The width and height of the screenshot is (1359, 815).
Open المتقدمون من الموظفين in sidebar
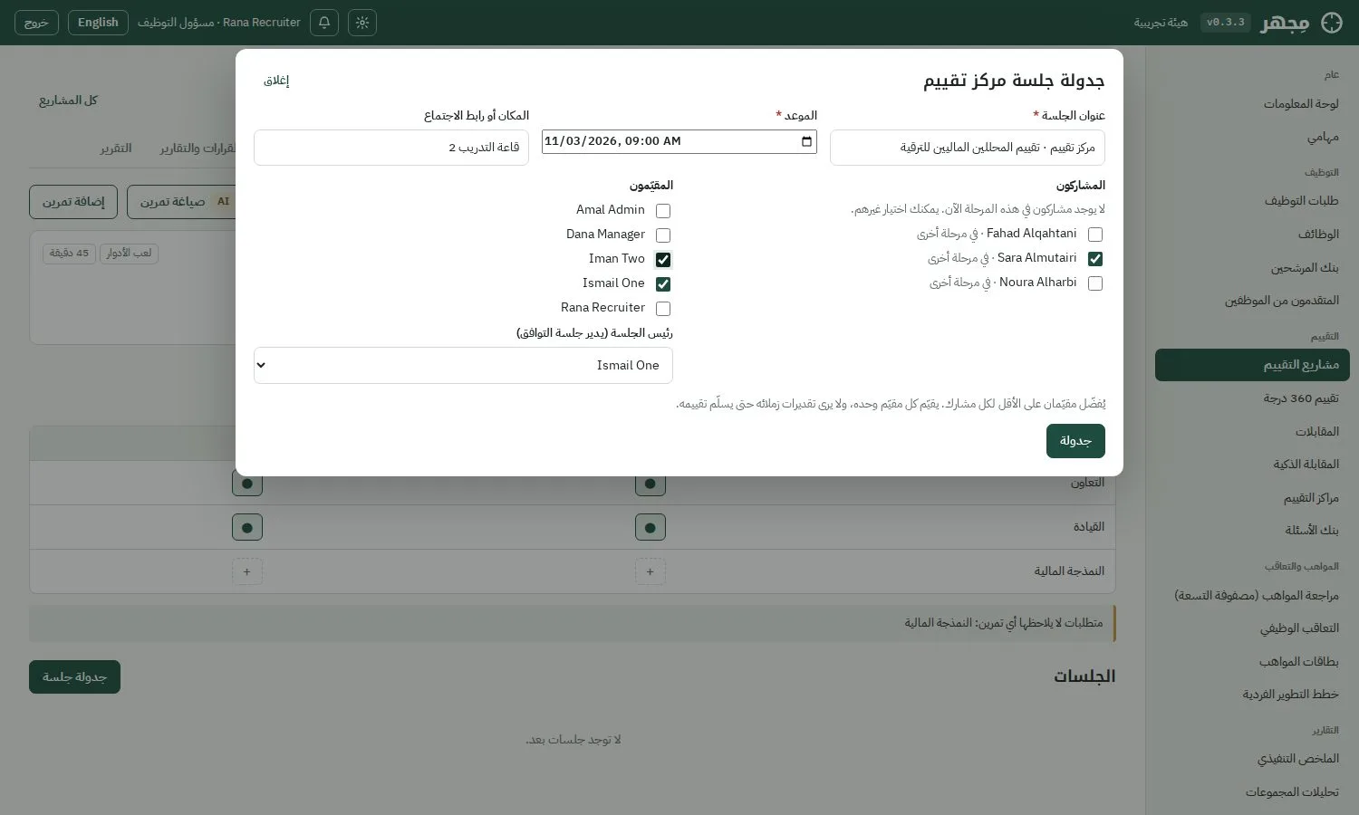(x=1252, y=301)
